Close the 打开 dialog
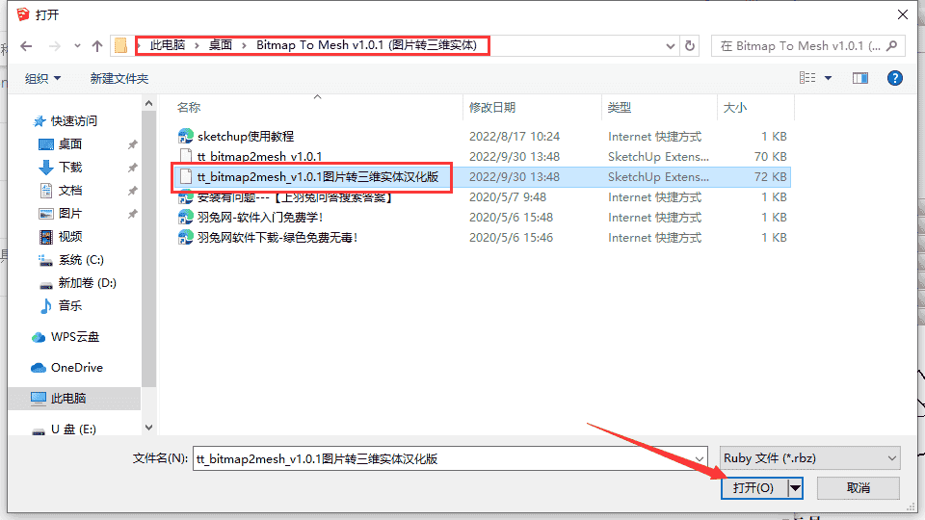Viewport: 925px width, 520px height. coord(903,14)
